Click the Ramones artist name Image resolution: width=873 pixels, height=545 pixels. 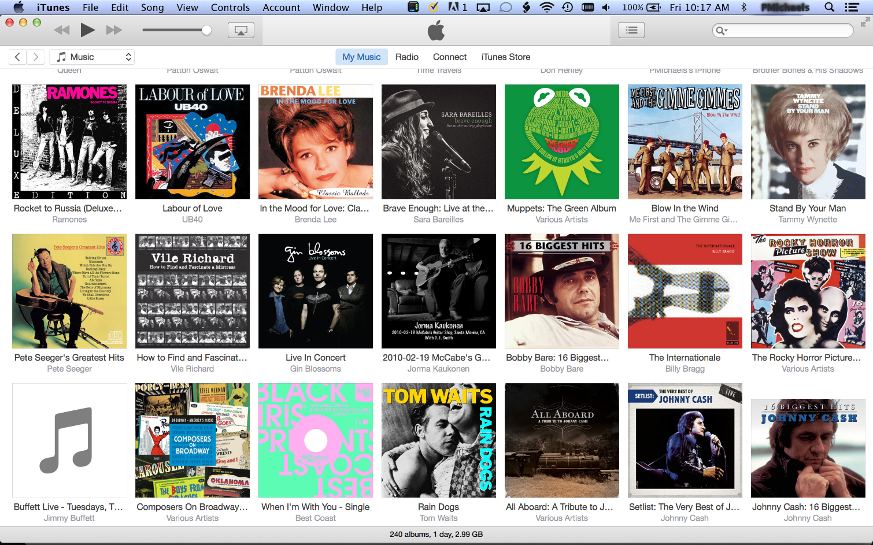coord(69,220)
